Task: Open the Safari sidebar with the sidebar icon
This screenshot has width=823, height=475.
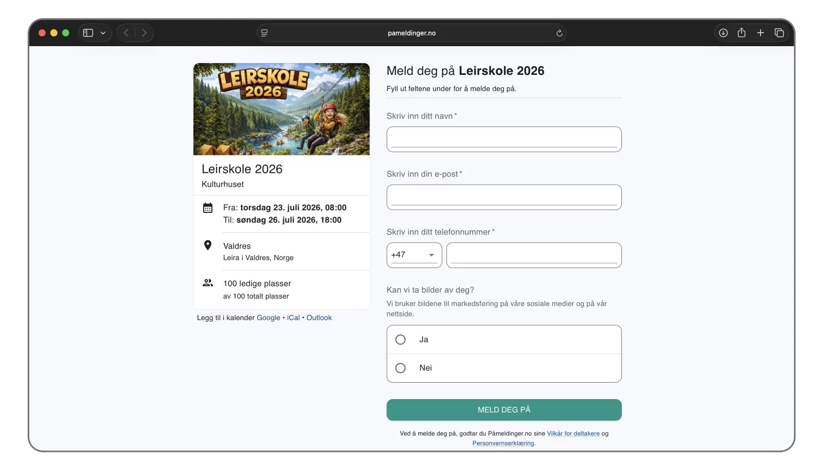Action: click(87, 32)
